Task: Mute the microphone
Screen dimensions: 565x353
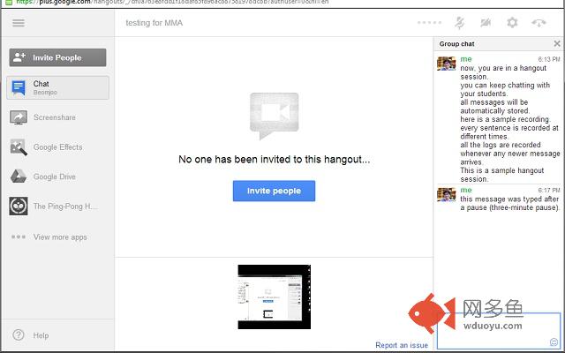Action: click(459, 23)
